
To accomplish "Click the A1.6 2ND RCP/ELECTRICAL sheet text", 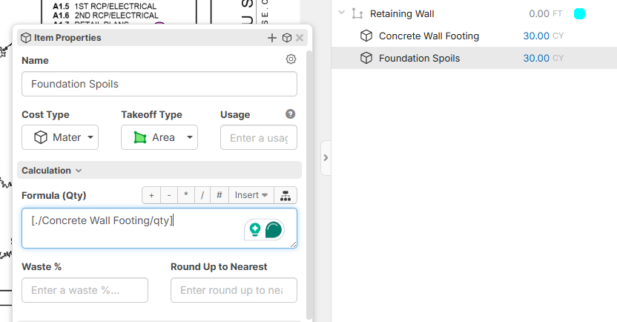I will pyautogui.click(x=105, y=16).
